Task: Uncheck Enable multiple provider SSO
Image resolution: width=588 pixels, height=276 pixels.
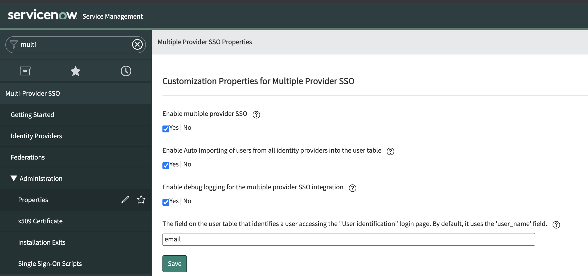Action: tap(166, 129)
